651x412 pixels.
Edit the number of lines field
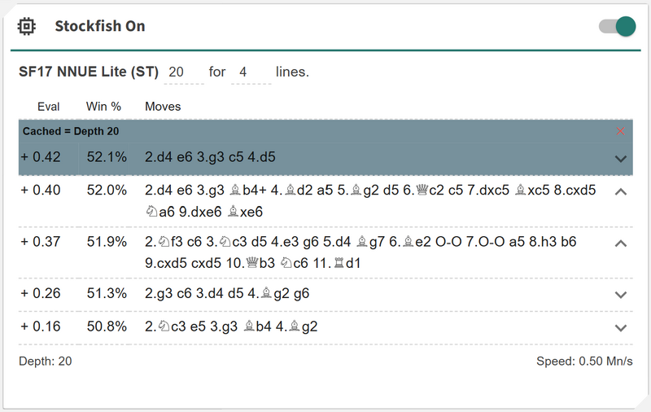[x=250, y=72]
